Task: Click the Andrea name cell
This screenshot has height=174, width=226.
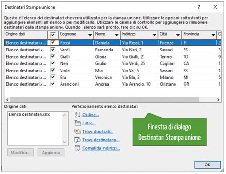Action: click(107, 84)
